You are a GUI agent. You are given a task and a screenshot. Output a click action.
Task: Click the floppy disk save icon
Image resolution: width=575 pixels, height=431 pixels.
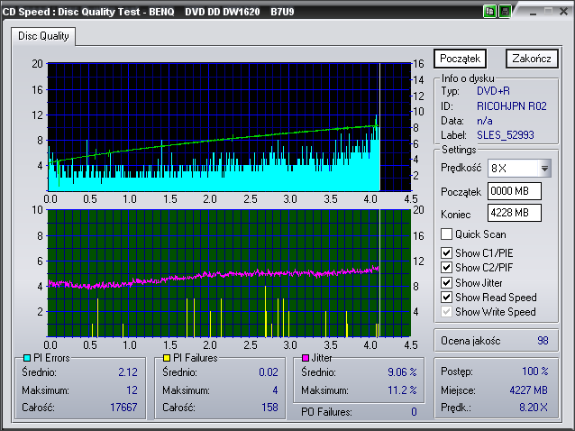coord(505,12)
